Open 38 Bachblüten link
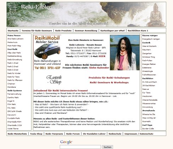Viewport: 173px width, 149px height. point(149,86)
